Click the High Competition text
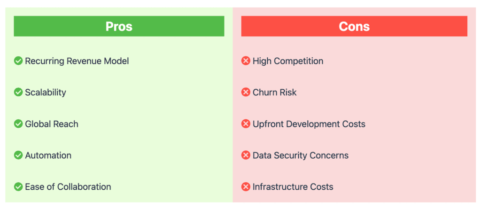 click(288, 61)
